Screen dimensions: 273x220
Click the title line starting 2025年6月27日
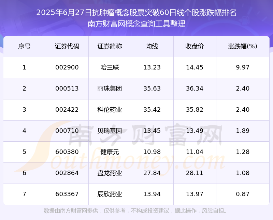click(x=136, y=13)
